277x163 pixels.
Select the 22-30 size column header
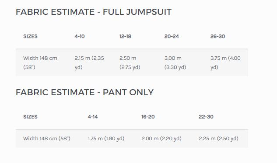(206, 117)
